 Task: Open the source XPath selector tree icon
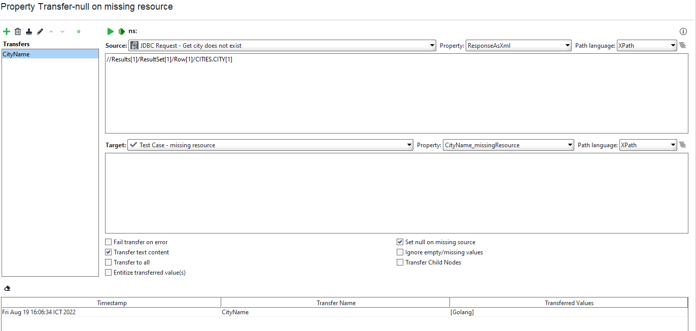pos(683,45)
